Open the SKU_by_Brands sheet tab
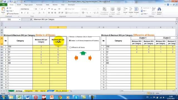 tap(61, 91)
